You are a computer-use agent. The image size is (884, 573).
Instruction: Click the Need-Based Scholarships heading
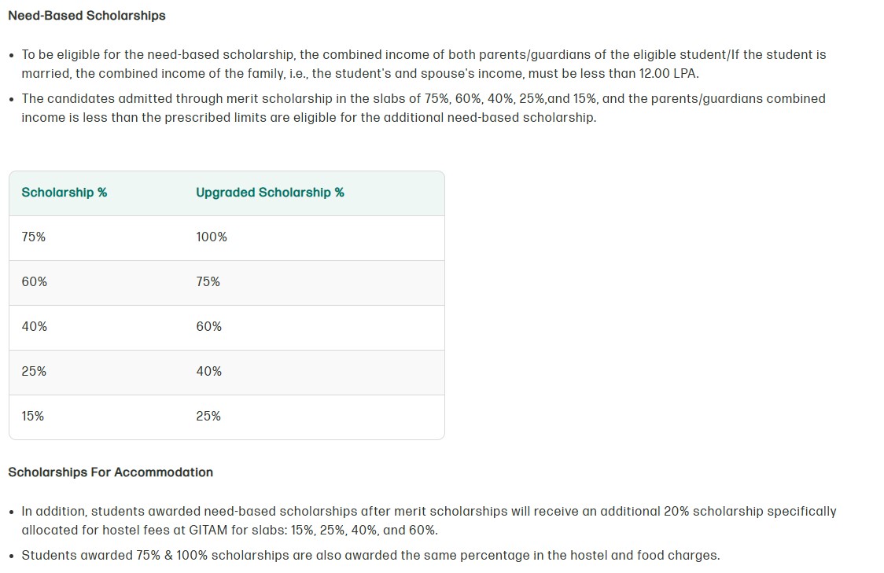pos(87,16)
